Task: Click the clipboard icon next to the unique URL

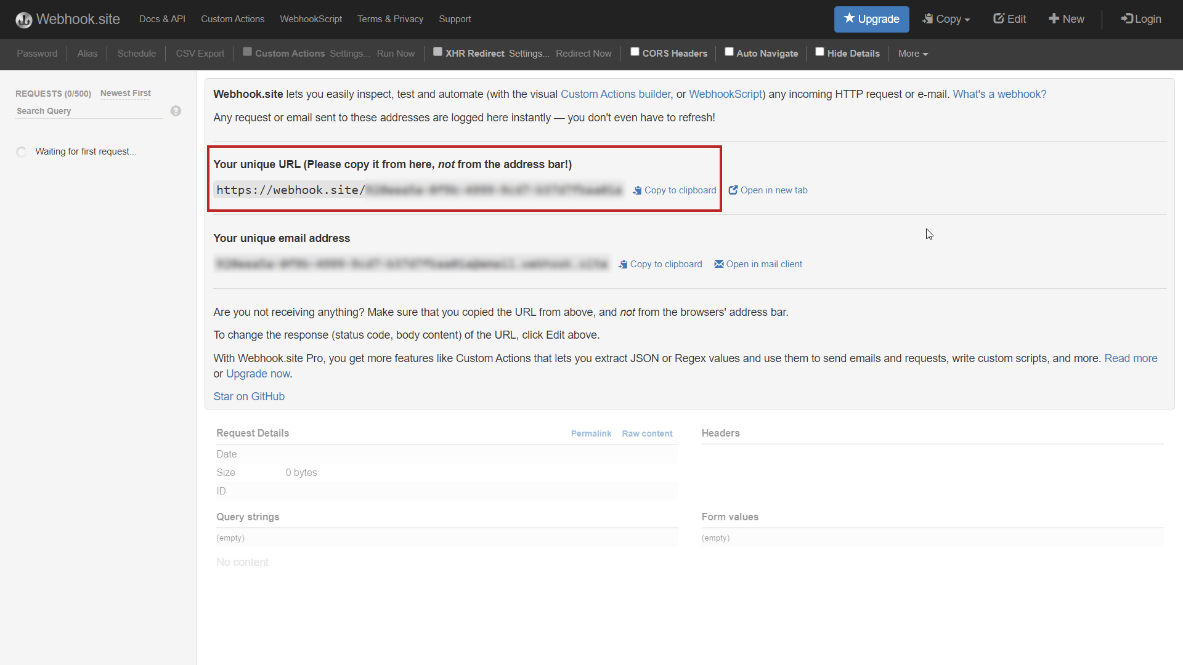Action: 637,190
